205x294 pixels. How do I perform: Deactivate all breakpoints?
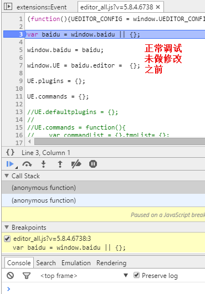point(76,164)
